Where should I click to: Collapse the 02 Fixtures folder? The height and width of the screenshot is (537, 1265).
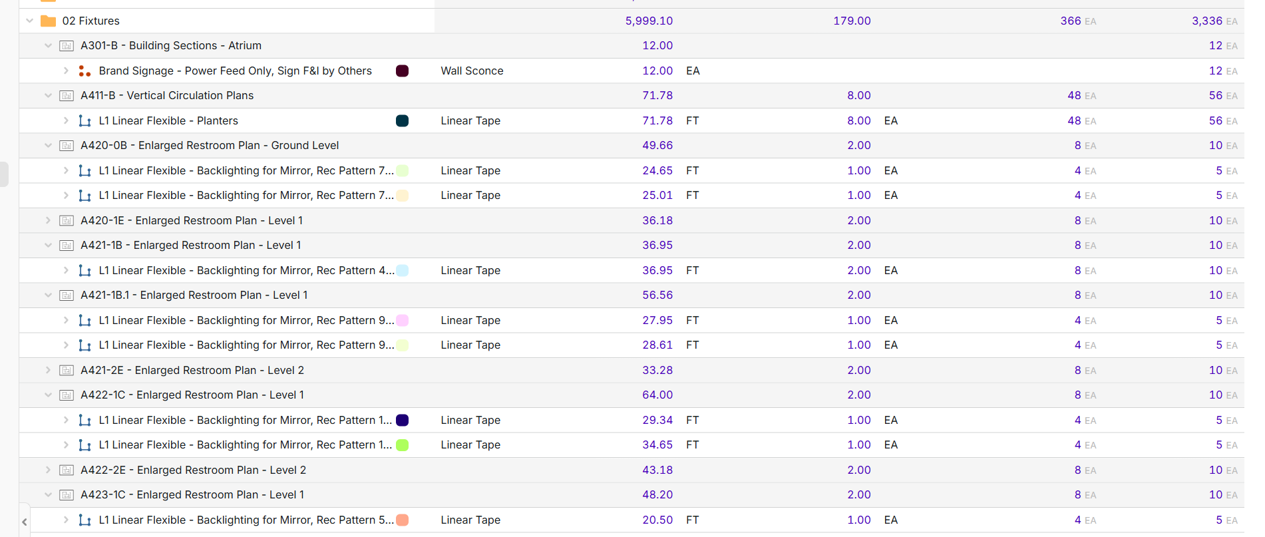tap(29, 21)
